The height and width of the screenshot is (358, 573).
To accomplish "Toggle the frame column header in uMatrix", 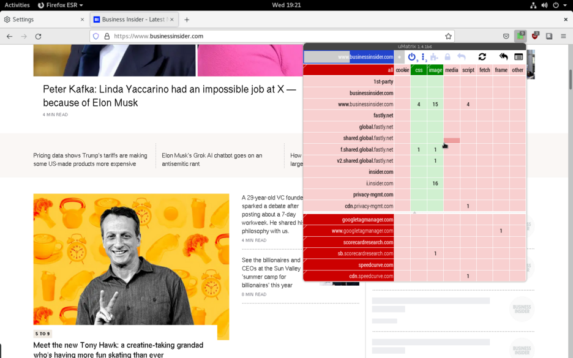I will [x=501, y=70].
